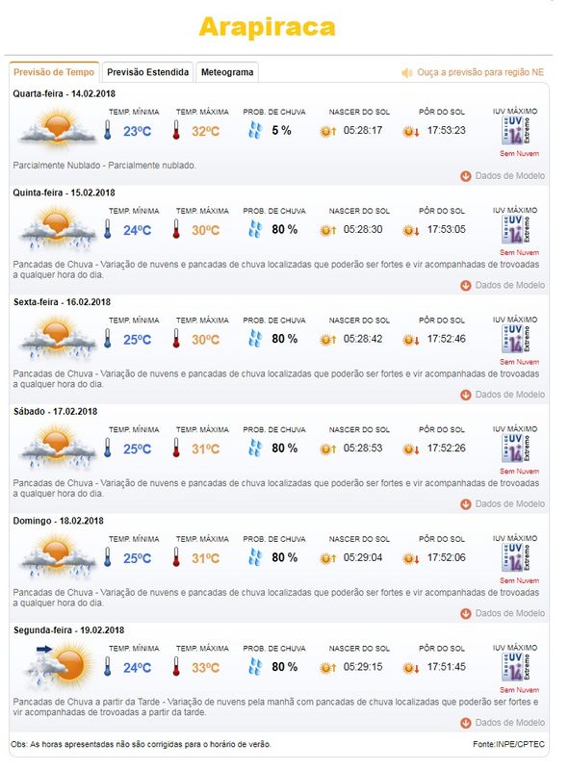This screenshot has height=770, width=569.
Task: Expand Dados de Modelo for Domingo 18.02.2018
Action: tap(503, 613)
